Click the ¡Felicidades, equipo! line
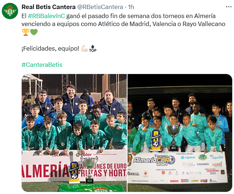This screenshot has height=194, width=234. (x=50, y=48)
